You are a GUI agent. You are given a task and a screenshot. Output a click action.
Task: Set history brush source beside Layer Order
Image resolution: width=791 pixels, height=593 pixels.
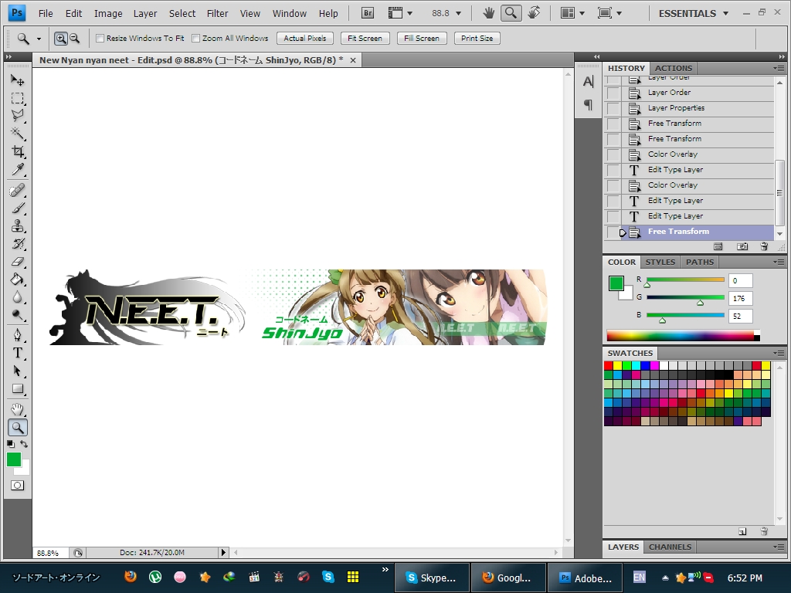613,93
